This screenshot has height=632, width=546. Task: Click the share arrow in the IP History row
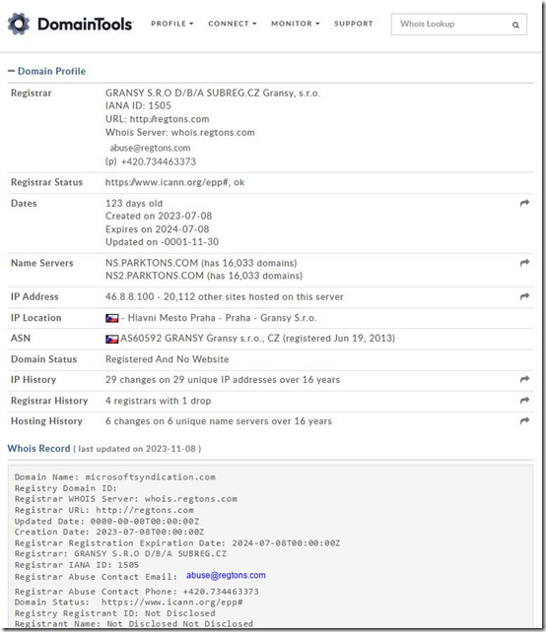[524, 379]
